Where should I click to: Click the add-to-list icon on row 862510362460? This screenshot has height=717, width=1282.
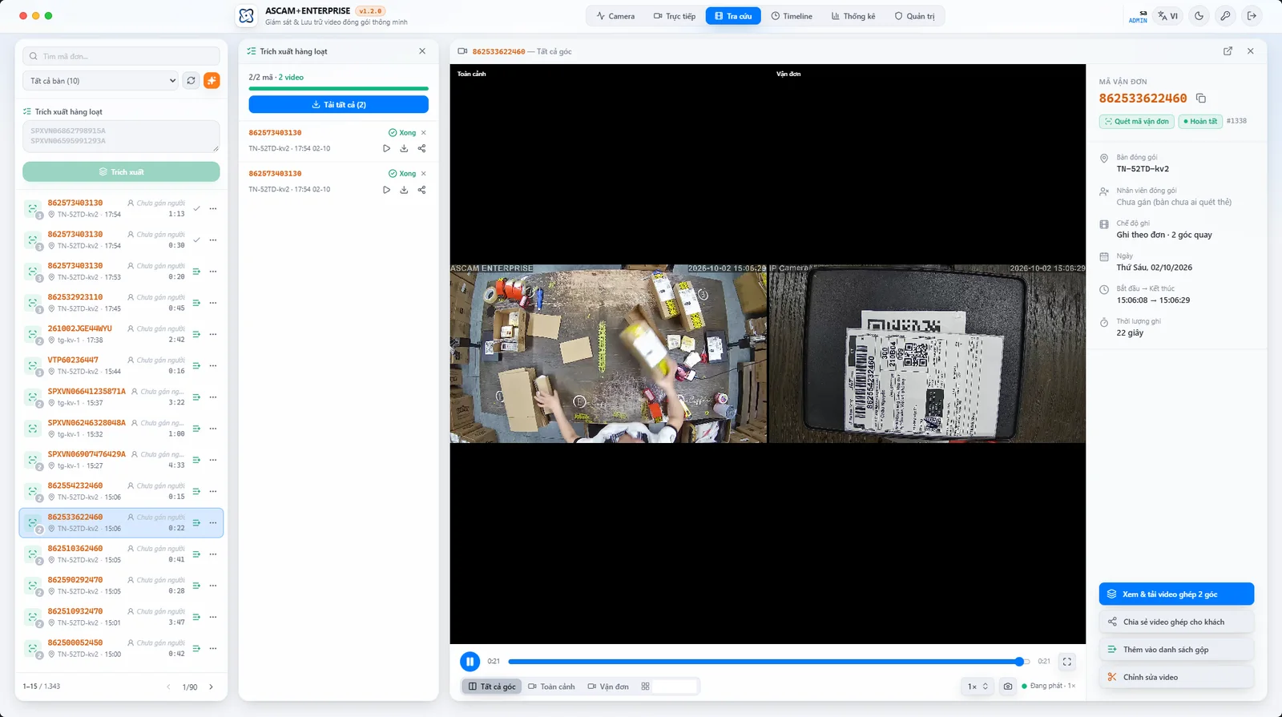click(196, 554)
